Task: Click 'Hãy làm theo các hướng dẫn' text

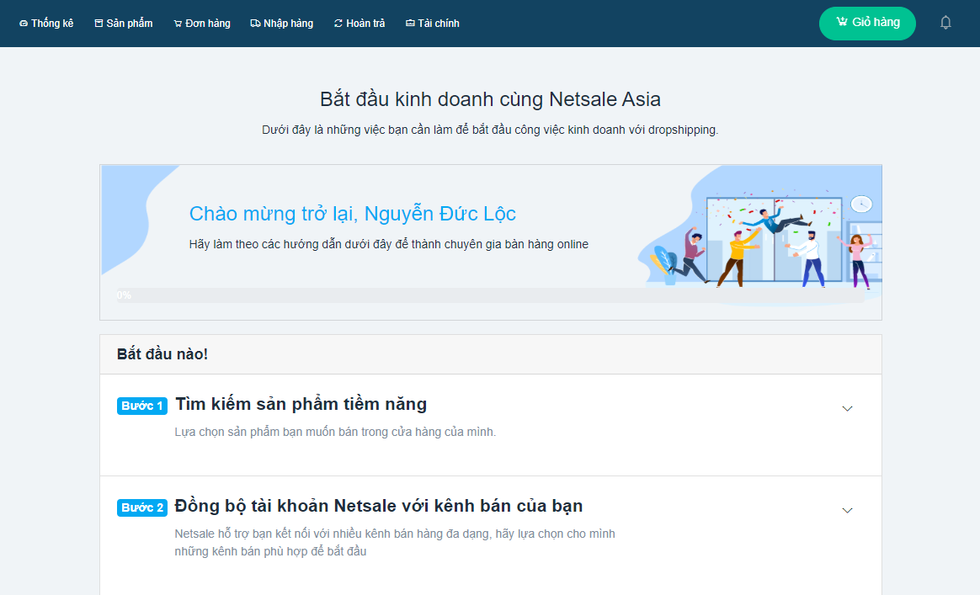Action: 389,244
